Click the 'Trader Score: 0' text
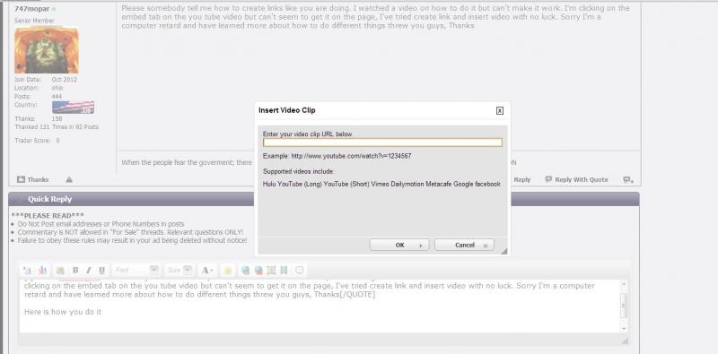718x354 pixels. tap(37, 141)
